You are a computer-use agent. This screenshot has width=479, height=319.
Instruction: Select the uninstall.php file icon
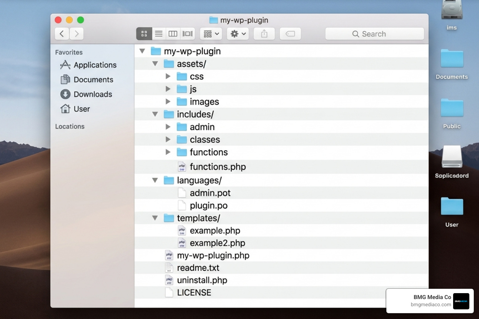(169, 280)
